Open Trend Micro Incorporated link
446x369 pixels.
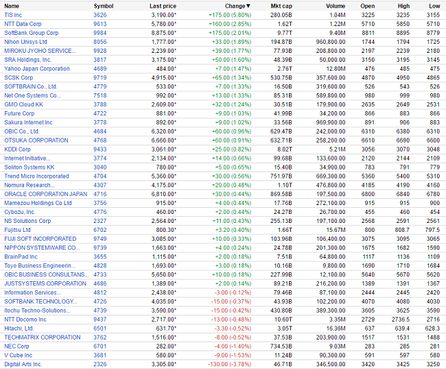pyautogui.click(x=36, y=176)
